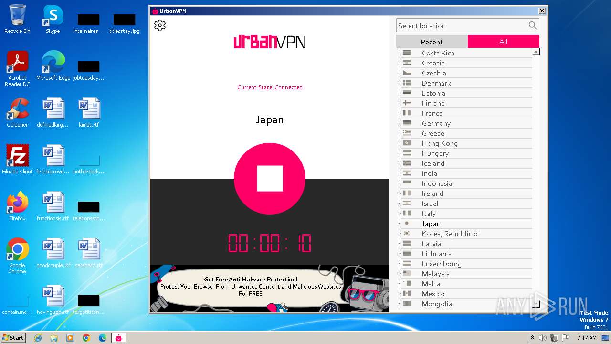Choose Korea, Republic of
This screenshot has height=344, width=611.
point(465,234)
